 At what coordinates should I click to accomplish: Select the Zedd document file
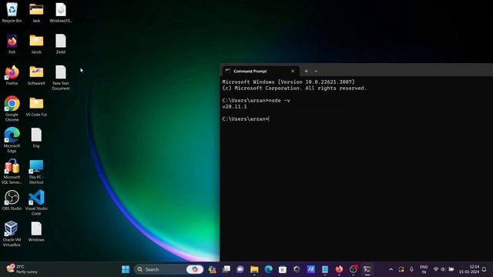(61, 44)
